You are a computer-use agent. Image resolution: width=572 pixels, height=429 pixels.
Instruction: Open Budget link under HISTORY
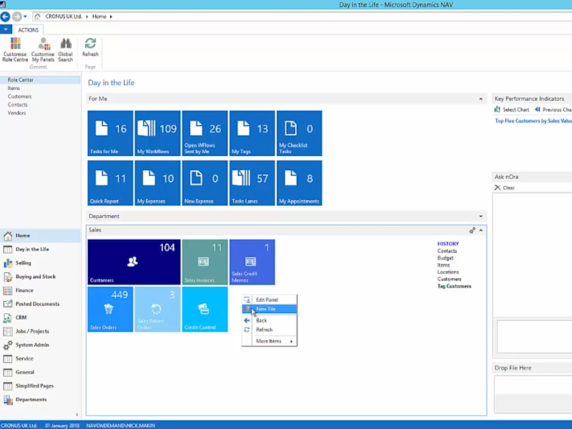pos(445,258)
